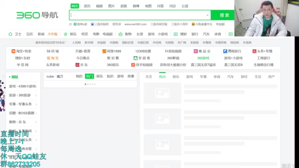Click the 国寿e家 suggestion icon
Viewport: 299px width, 168px height.
75,24
